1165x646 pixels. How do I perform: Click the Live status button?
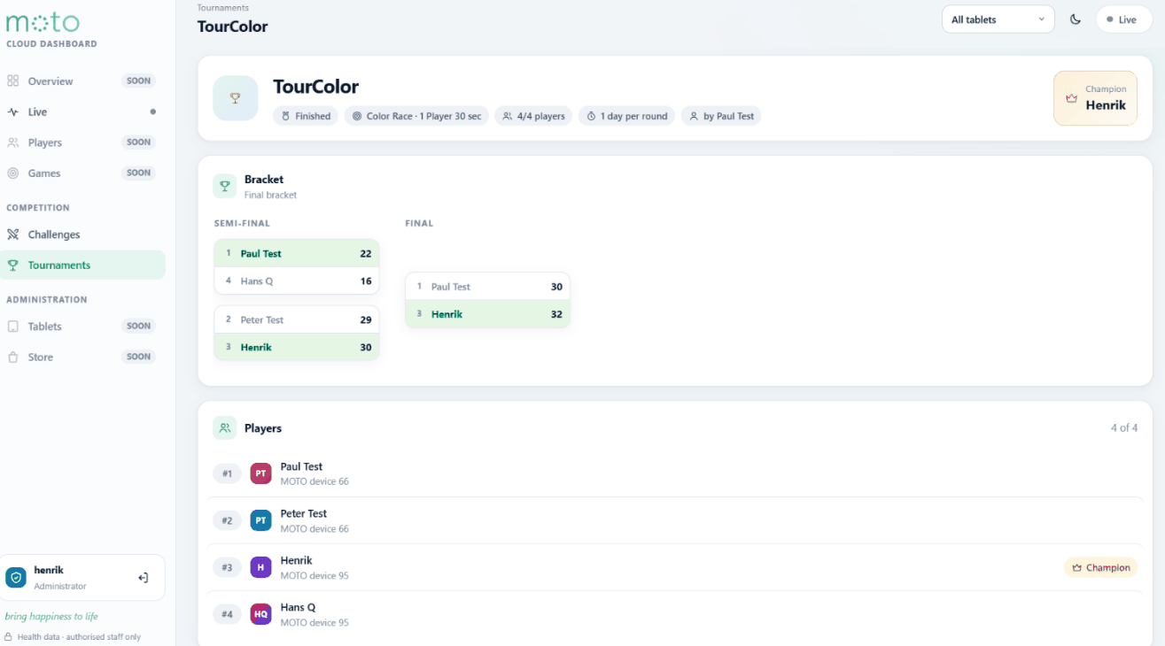click(x=1122, y=19)
